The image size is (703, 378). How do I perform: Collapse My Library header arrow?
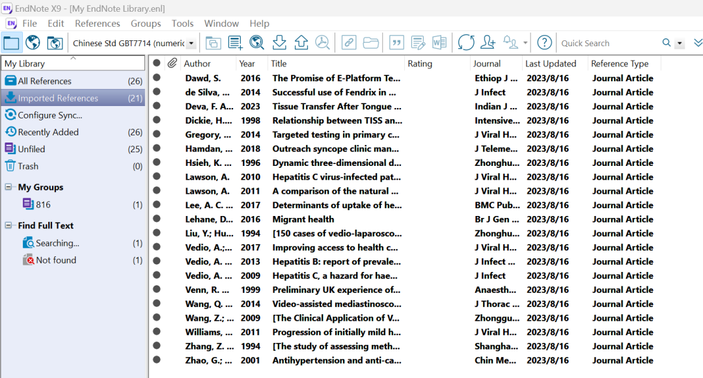73,58
